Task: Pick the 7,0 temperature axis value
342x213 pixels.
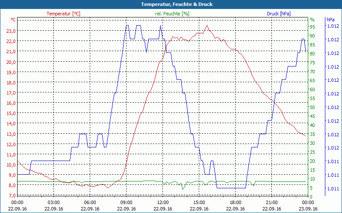Action: 12,196
